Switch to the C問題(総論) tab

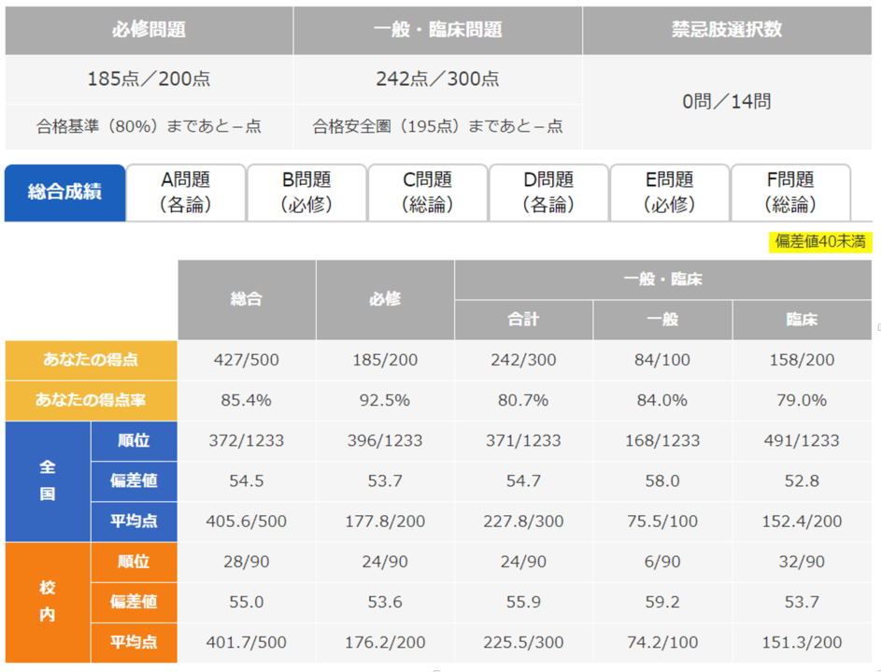point(428,193)
